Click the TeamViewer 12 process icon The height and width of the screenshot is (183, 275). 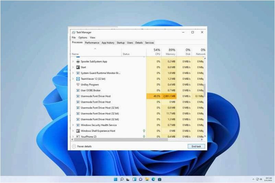click(x=78, y=79)
